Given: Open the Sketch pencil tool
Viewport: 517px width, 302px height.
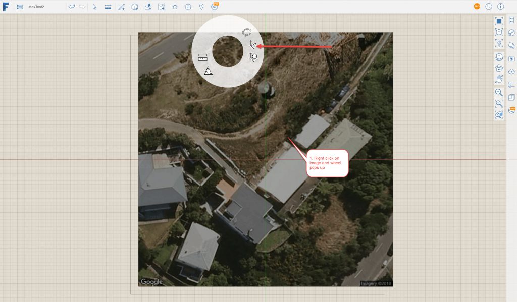Looking at the screenshot, I should (x=121, y=7).
